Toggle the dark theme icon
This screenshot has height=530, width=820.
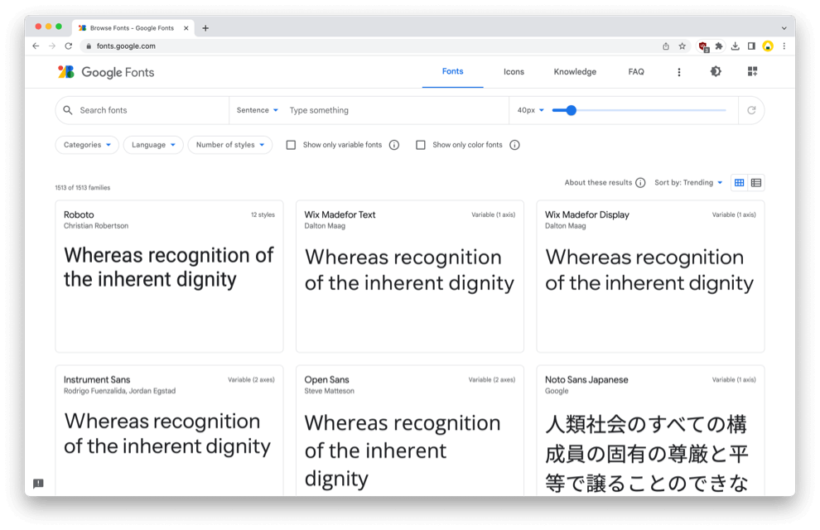(716, 72)
